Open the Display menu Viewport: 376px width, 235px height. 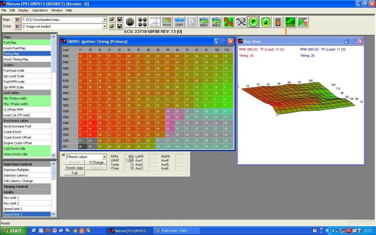[23, 10]
